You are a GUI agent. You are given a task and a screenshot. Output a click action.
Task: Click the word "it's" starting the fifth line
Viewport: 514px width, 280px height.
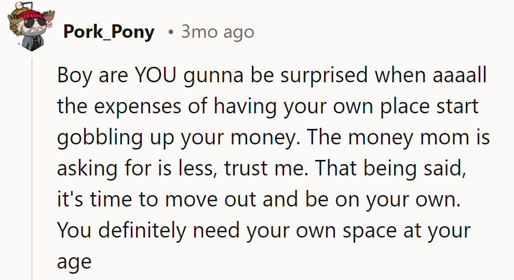click(x=69, y=199)
